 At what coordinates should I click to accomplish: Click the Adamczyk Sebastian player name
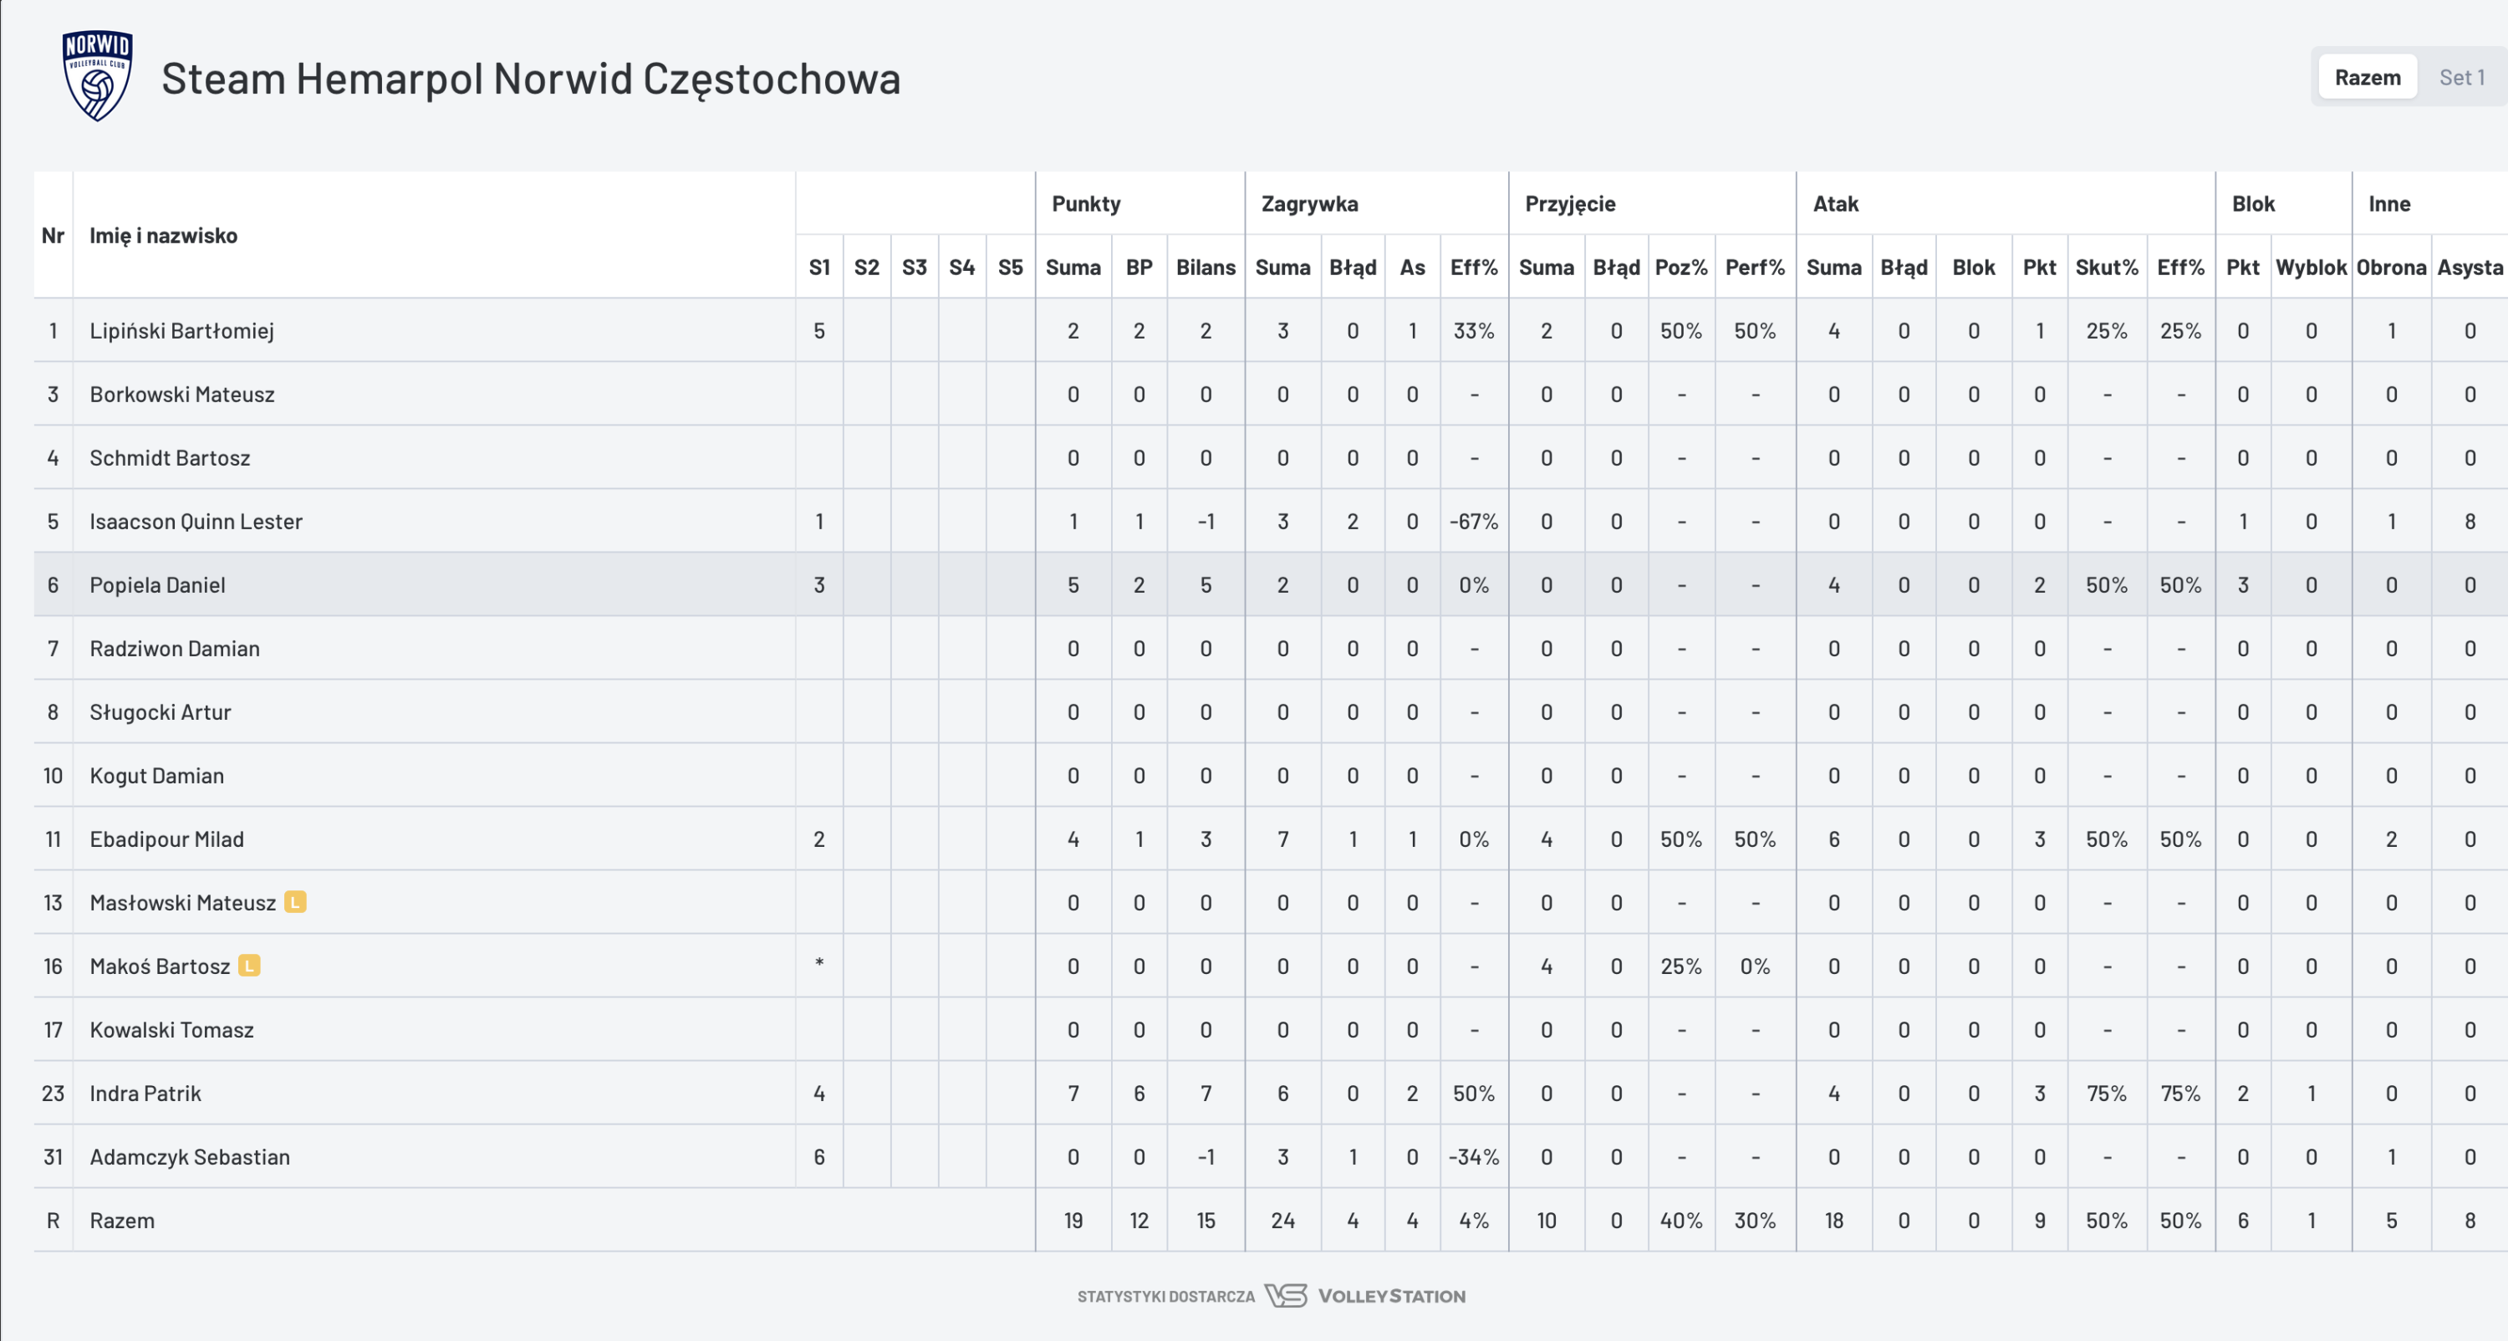(190, 1156)
